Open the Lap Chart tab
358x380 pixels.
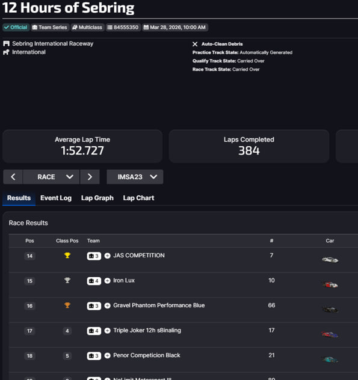pyautogui.click(x=138, y=198)
